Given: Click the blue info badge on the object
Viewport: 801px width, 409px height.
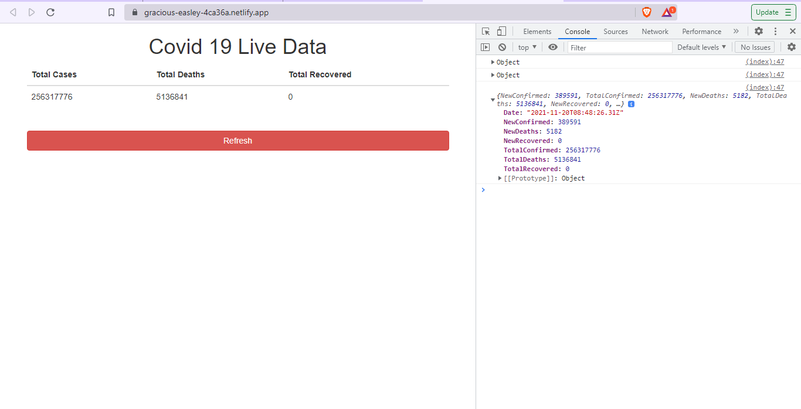Looking at the screenshot, I should coord(631,104).
